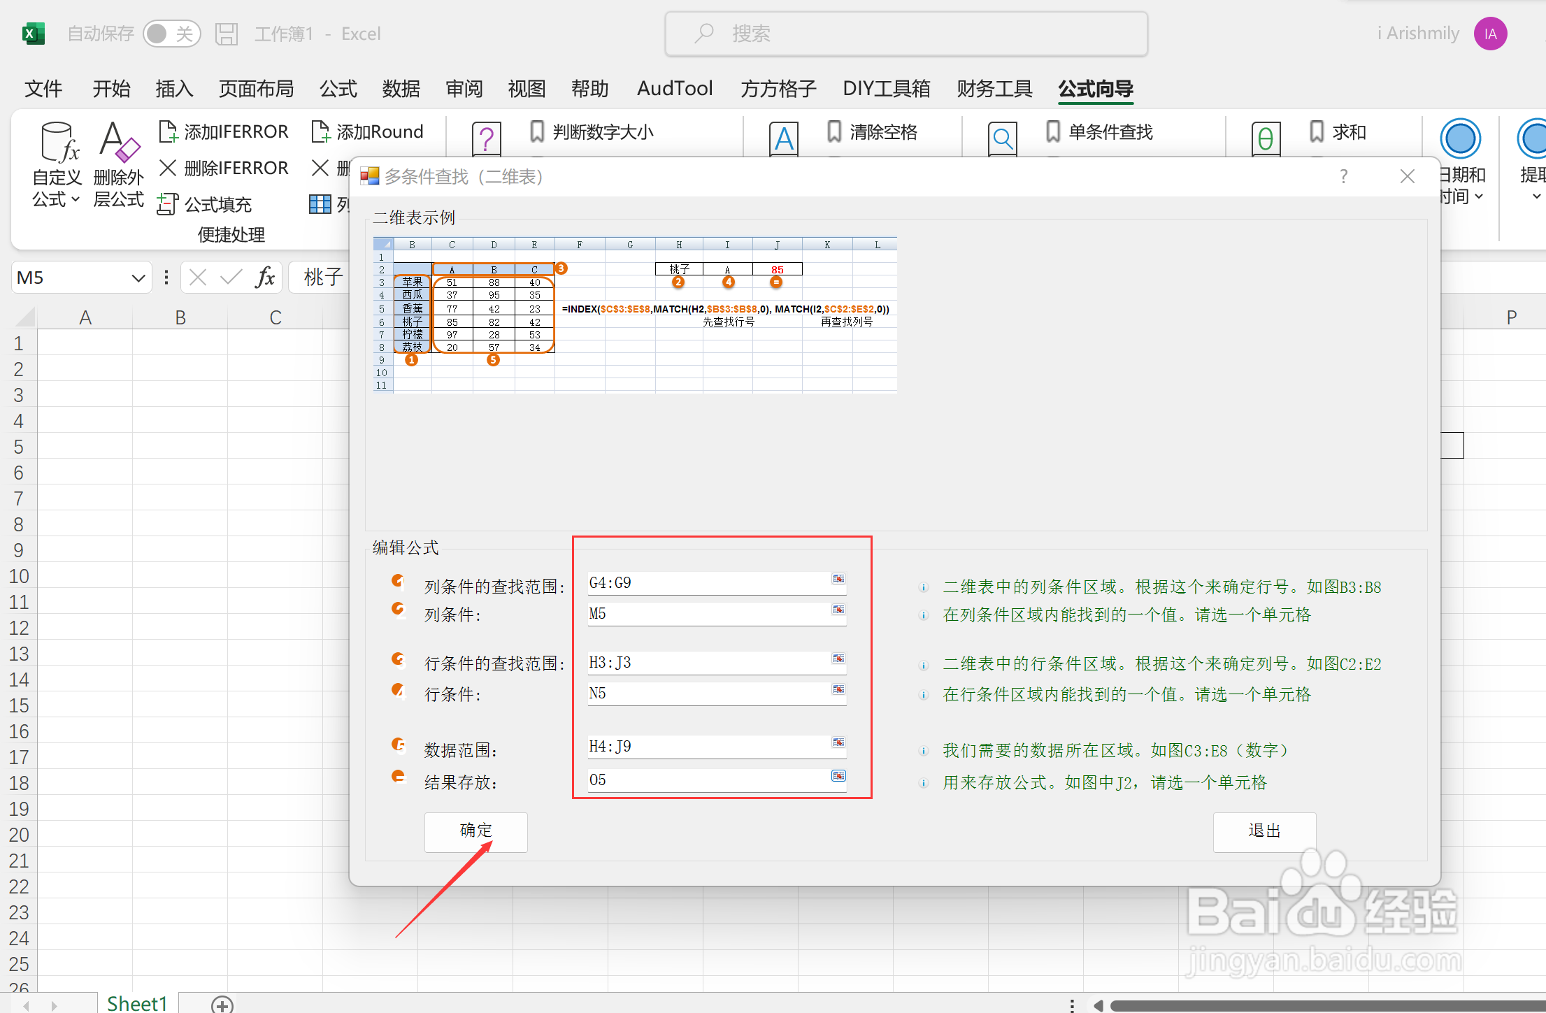The width and height of the screenshot is (1546, 1013).
Task: Open the Arishmily account avatar
Action: [1490, 34]
